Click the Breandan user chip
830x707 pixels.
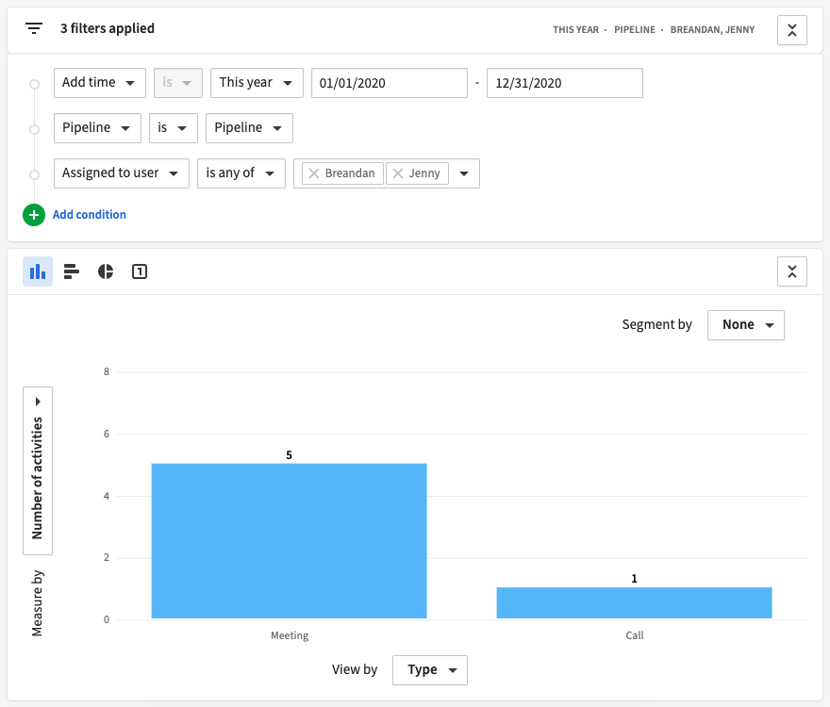(342, 173)
